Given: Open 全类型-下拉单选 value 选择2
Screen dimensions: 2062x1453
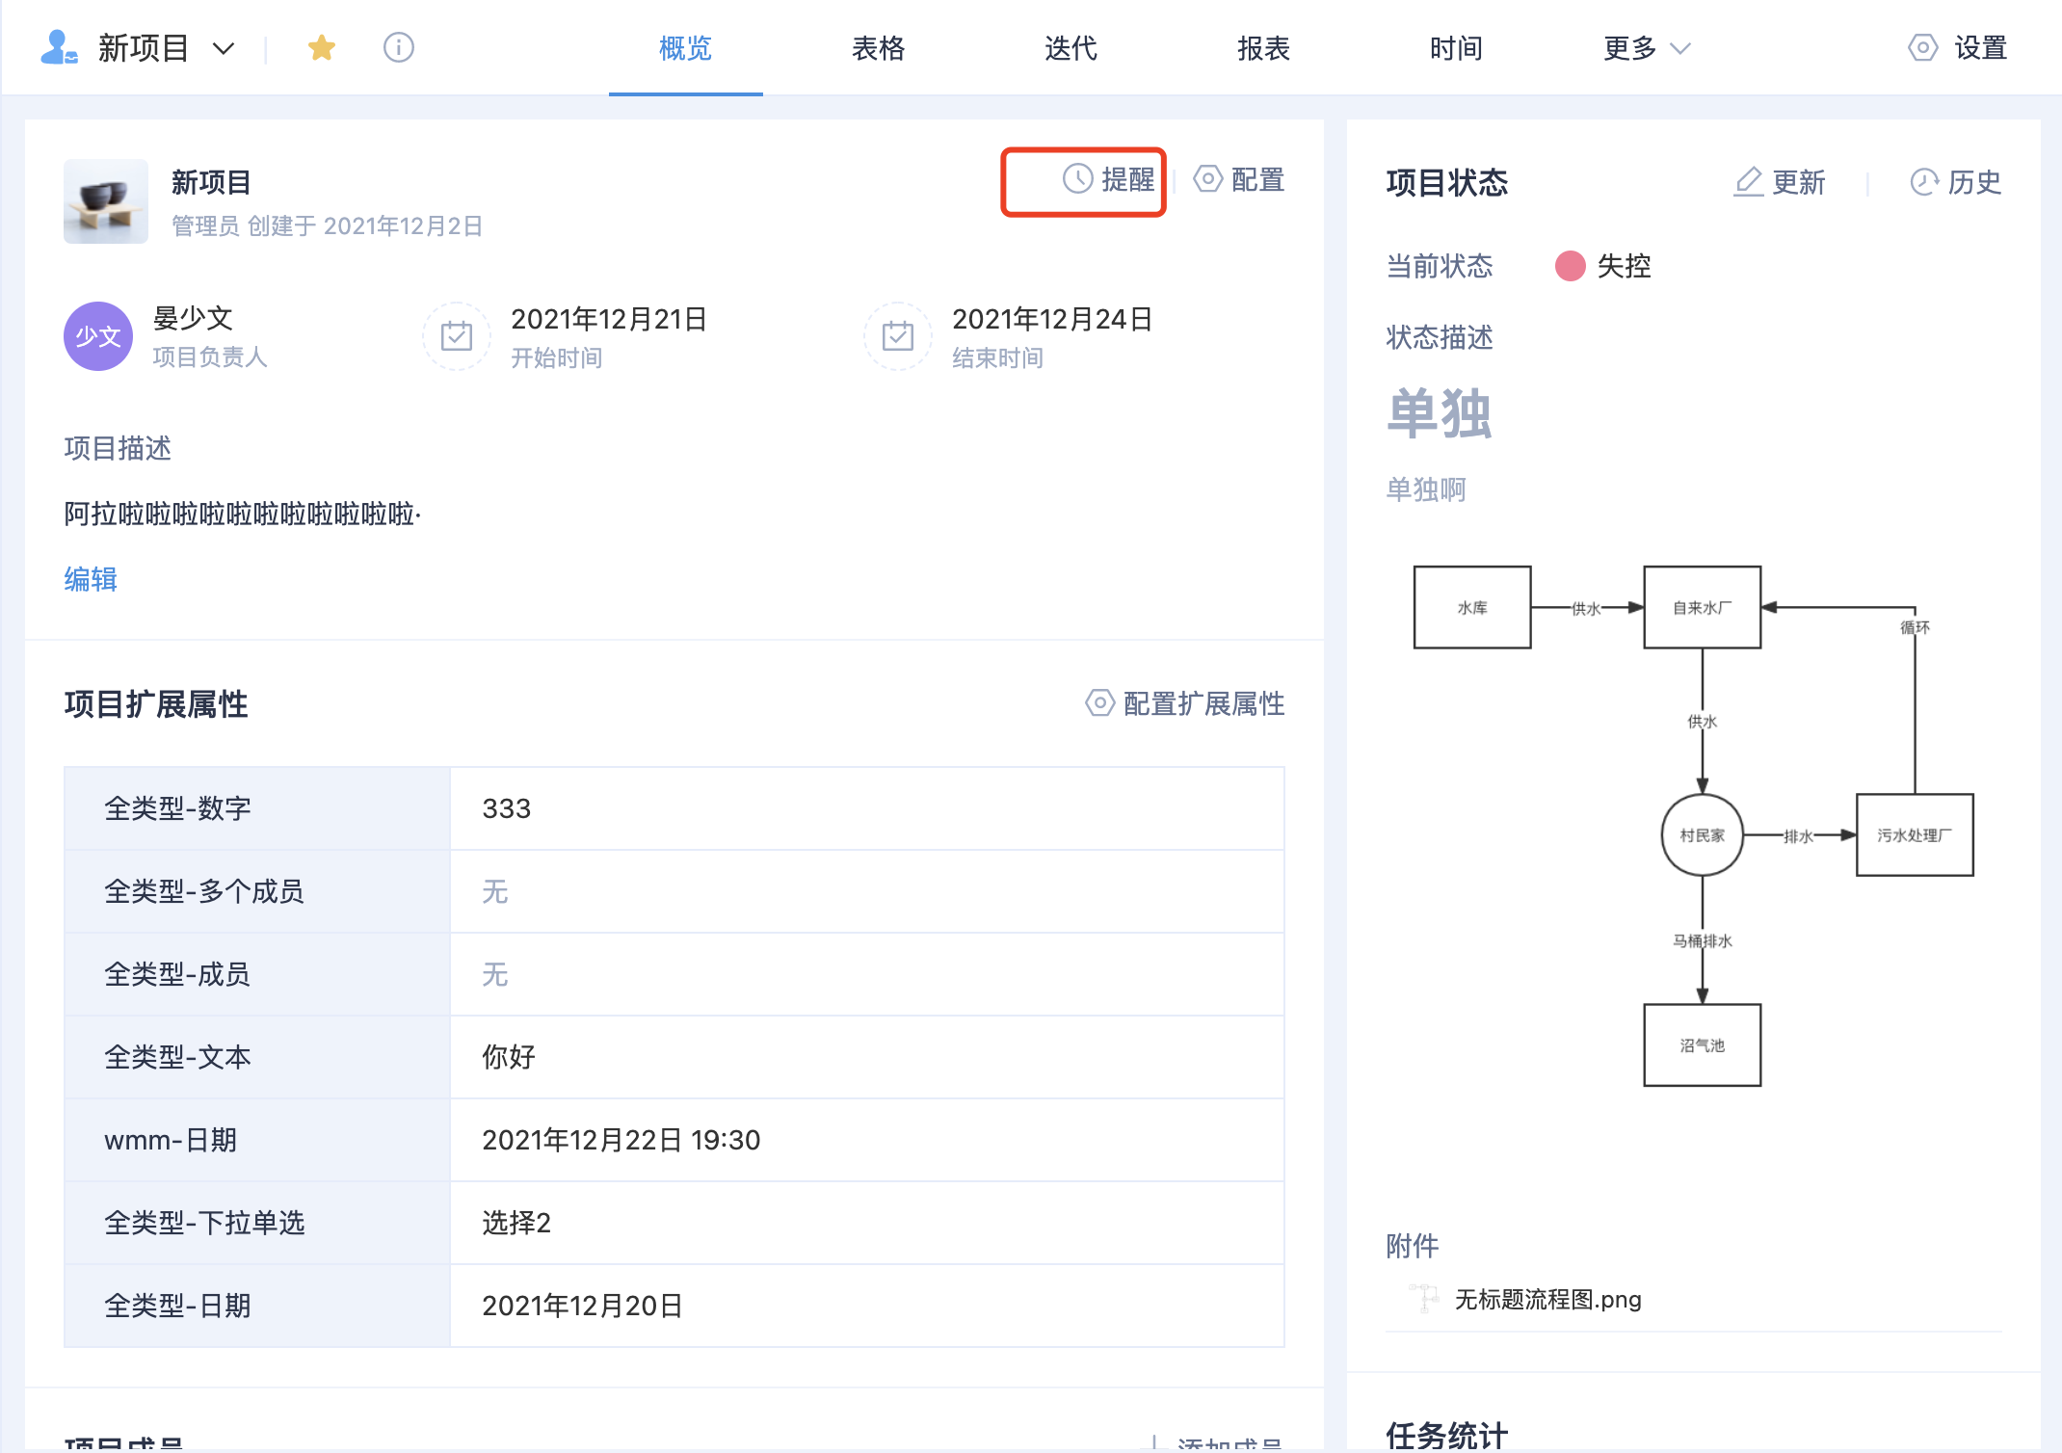Looking at the screenshot, I should click(516, 1223).
